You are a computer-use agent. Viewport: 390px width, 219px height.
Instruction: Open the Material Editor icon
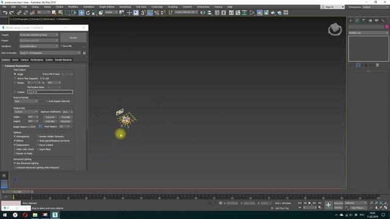[x=252, y=13]
